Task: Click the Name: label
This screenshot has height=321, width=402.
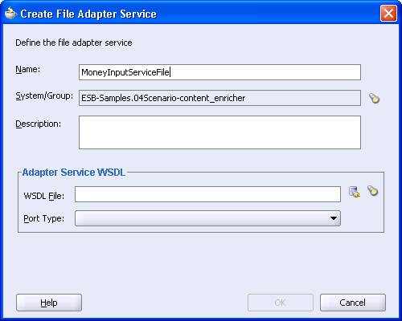Action: [28, 69]
